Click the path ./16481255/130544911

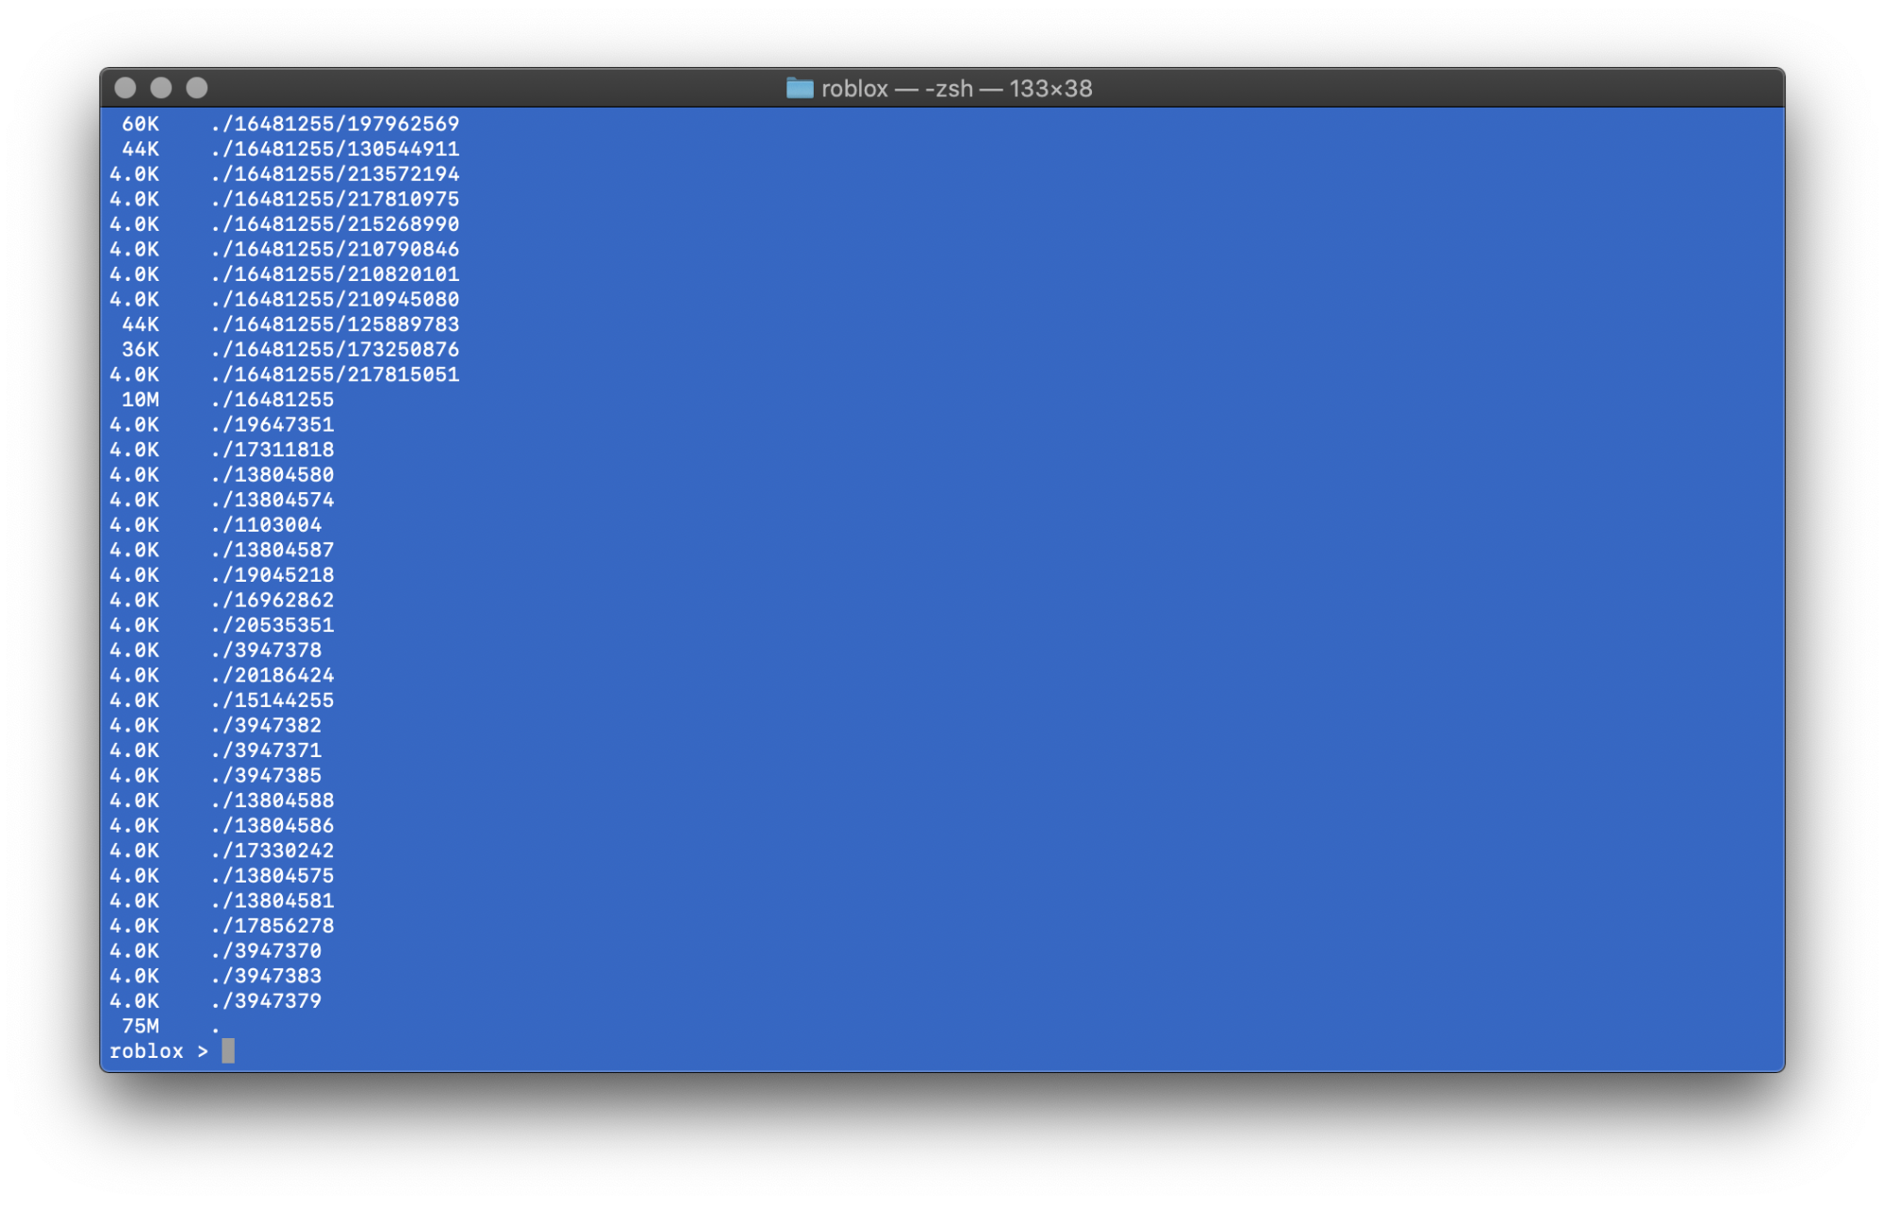click(335, 149)
